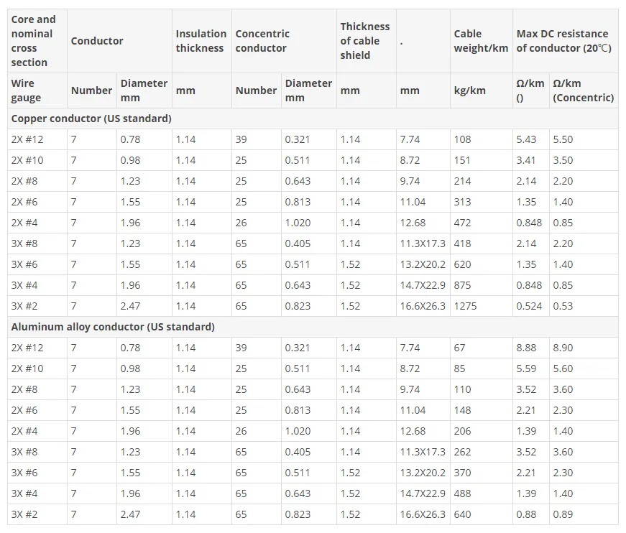Select the 108 cable weight cell
This screenshot has height=533, width=626.
tap(462, 139)
